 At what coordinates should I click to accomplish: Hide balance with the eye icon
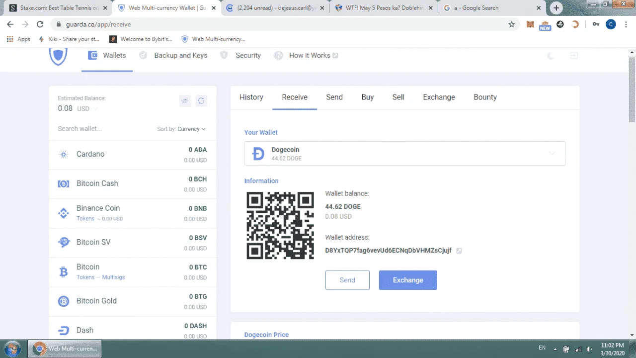(x=185, y=101)
